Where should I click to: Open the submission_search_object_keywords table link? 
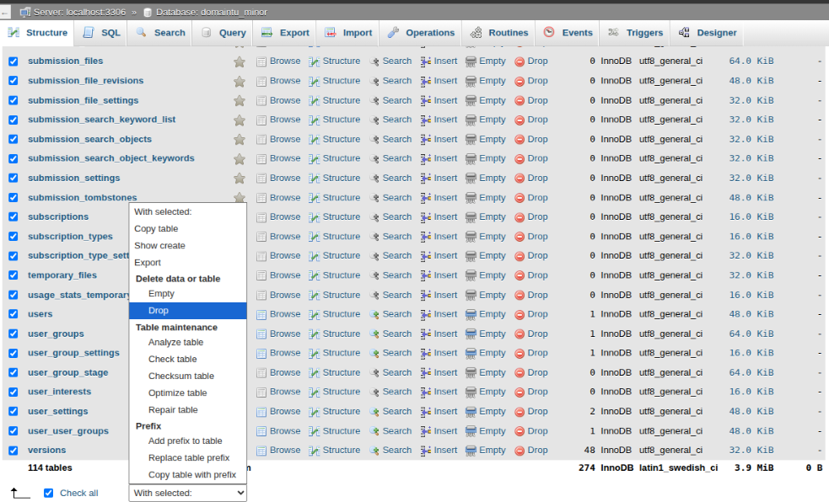pyautogui.click(x=111, y=158)
